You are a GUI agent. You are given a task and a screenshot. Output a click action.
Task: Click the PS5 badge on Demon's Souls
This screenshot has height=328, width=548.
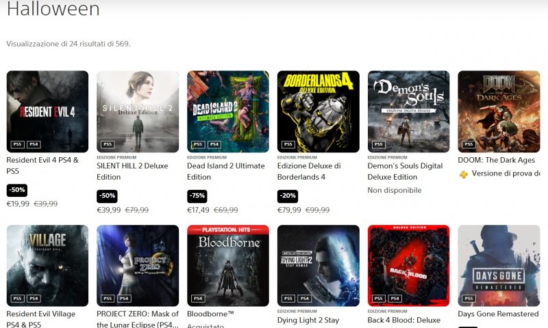click(x=379, y=144)
